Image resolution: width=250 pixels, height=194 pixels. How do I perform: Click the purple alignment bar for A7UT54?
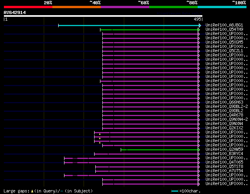147,171
